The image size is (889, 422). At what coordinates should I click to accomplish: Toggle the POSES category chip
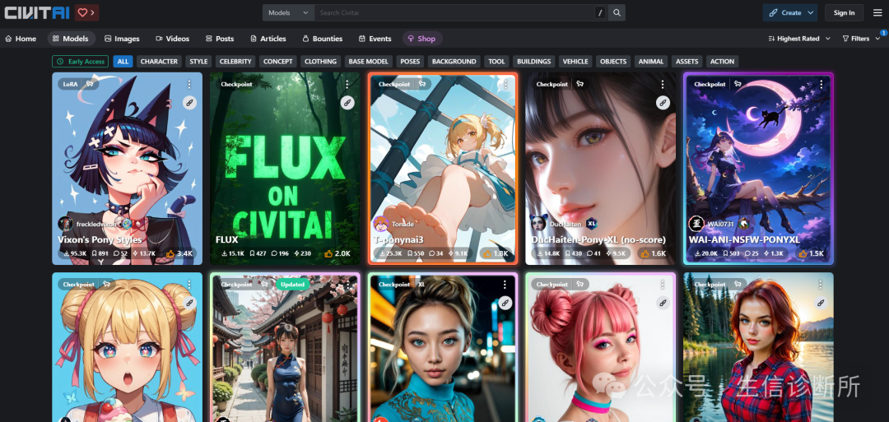[410, 61]
